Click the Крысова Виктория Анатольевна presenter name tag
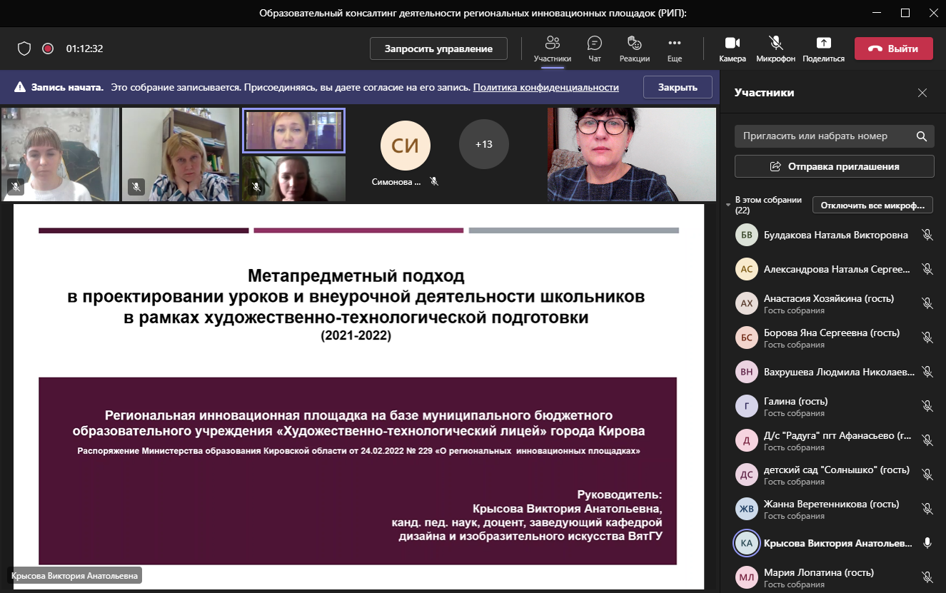Viewport: 946px width, 593px height. point(74,575)
